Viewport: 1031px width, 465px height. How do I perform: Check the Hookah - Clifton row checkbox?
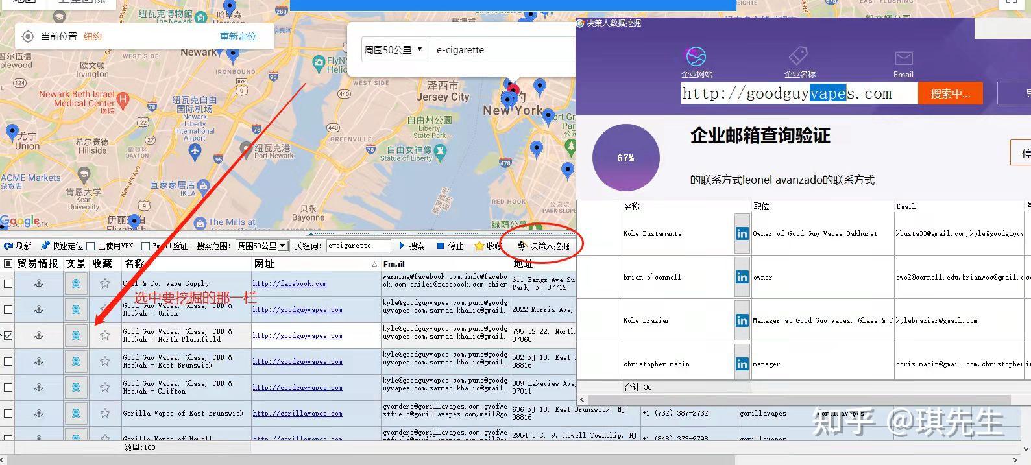tap(8, 387)
